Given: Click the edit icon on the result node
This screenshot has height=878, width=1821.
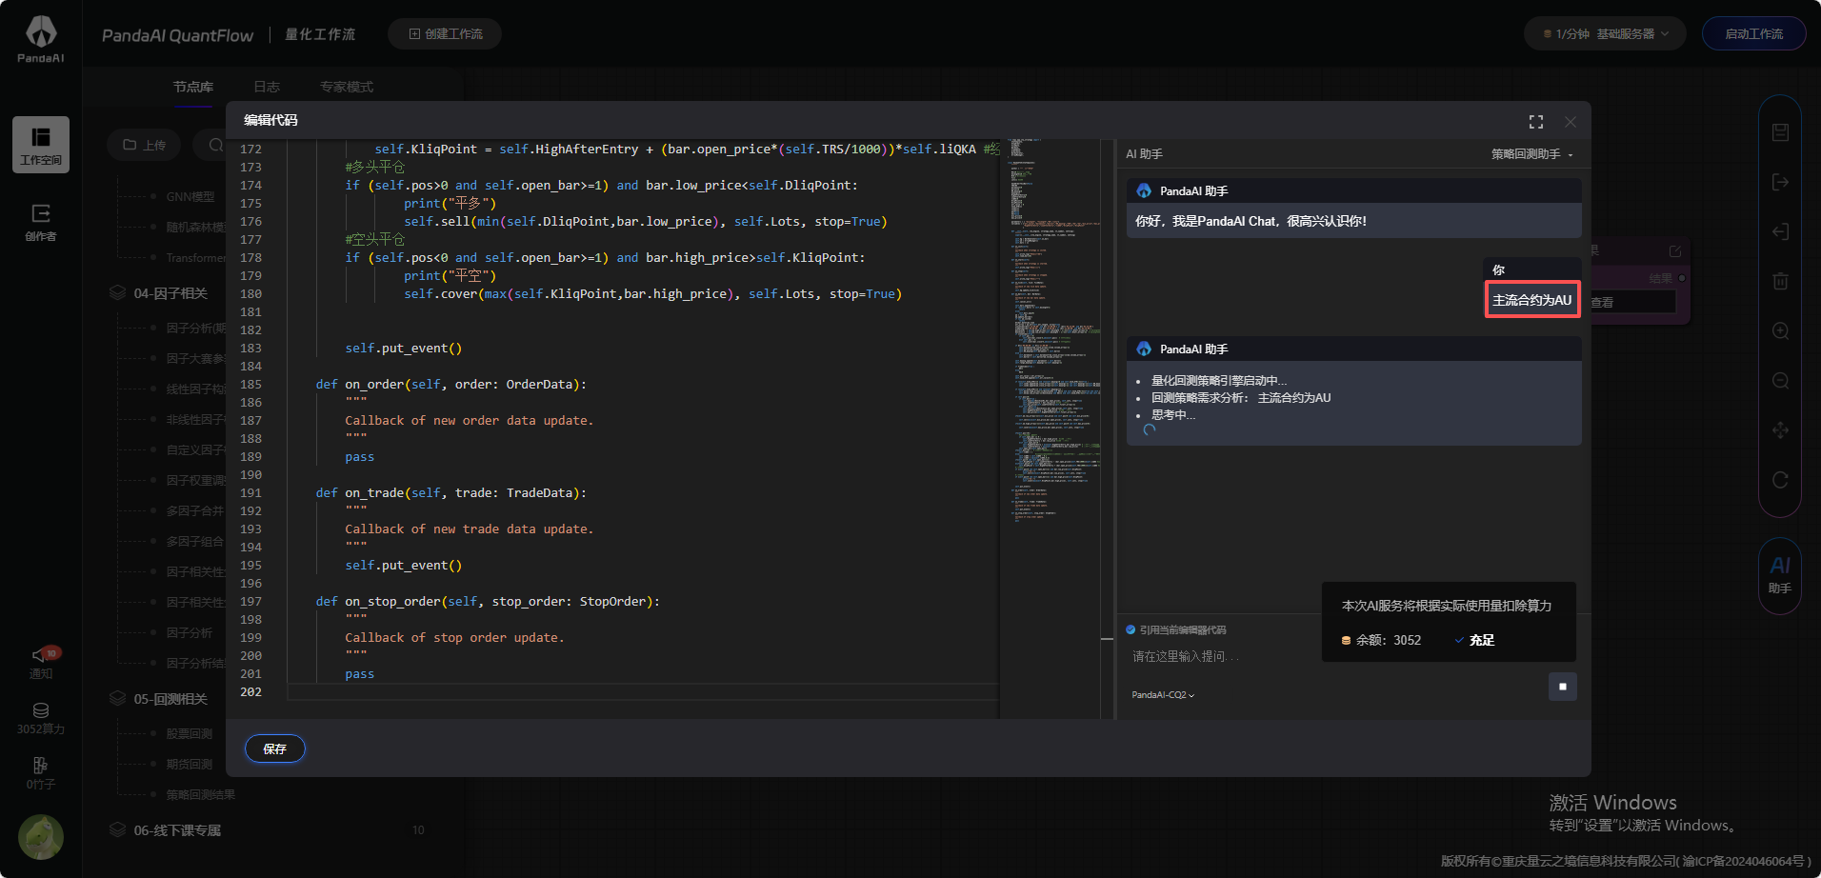Looking at the screenshot, I should (1675, 251).
